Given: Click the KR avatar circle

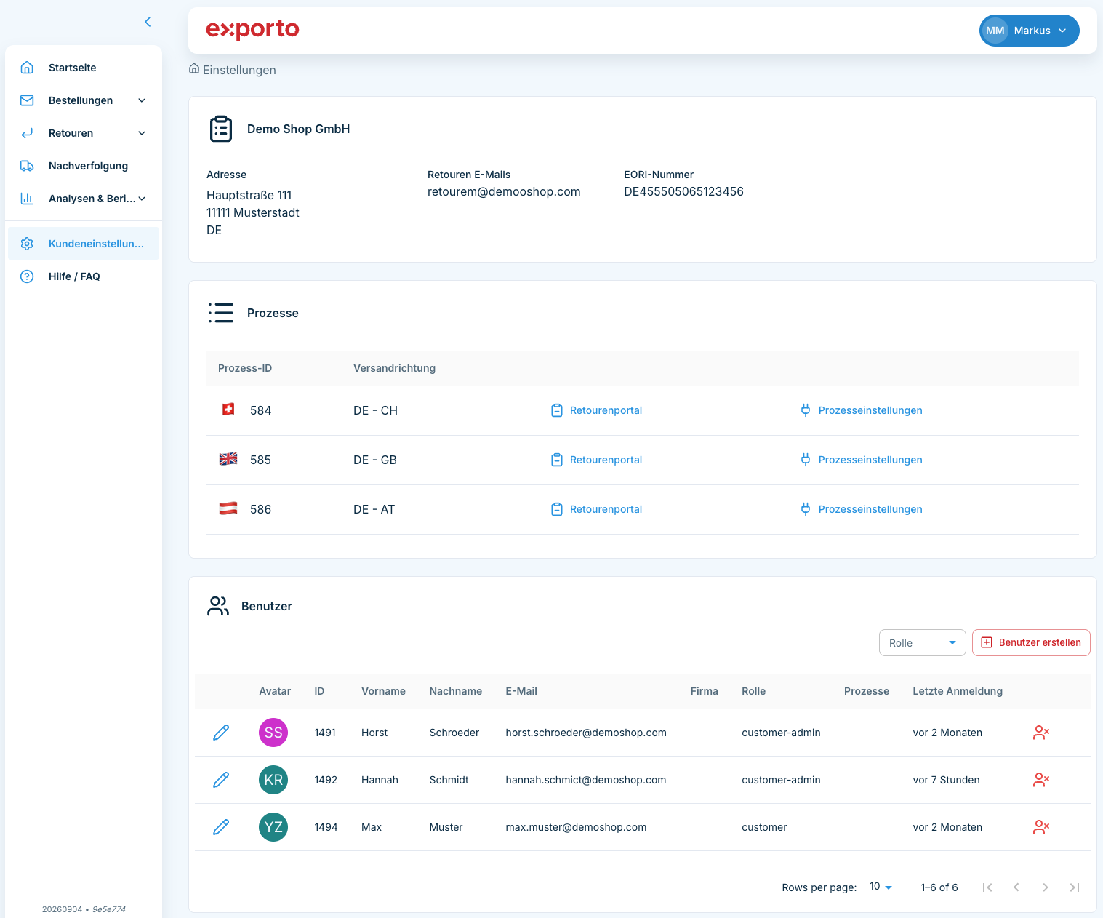Looking at the screenshot, I should click(x=273, y=780).
